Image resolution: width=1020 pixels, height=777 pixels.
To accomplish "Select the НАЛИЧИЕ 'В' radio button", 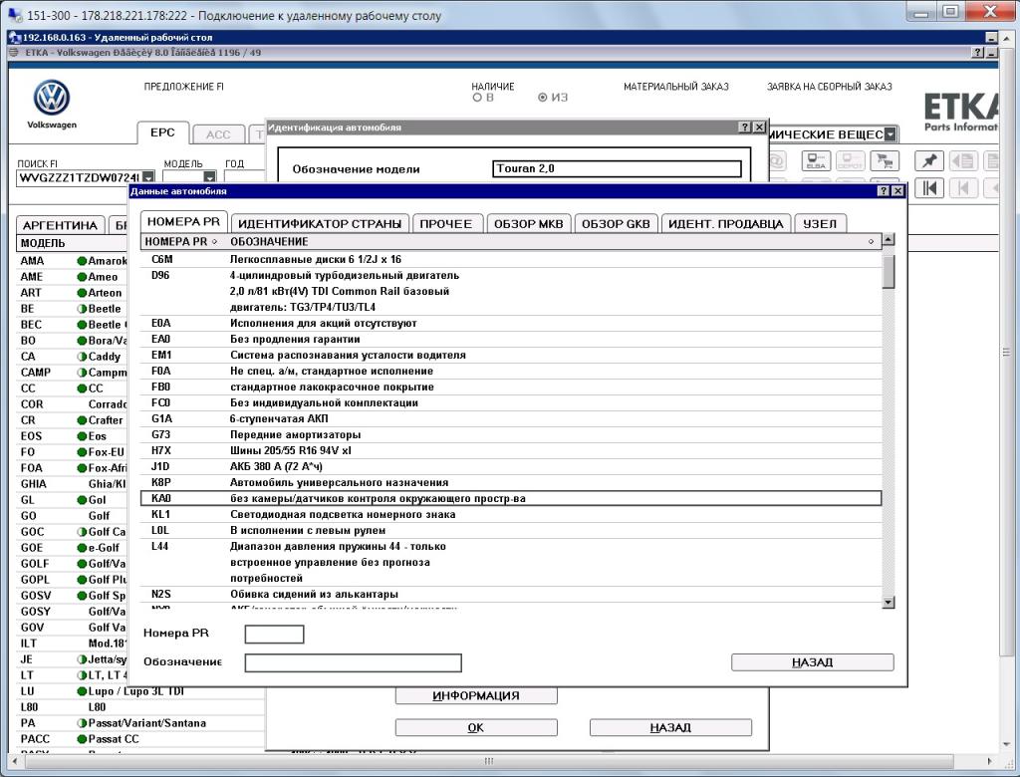I will click(x=477, y=98).
